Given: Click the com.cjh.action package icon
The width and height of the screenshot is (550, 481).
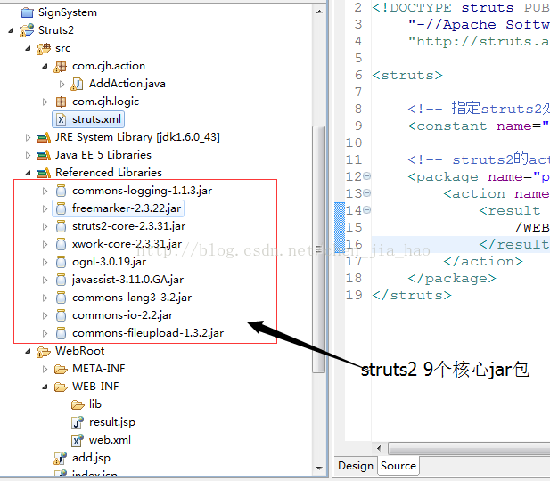Looking at the screenshot, I should 61,66.
